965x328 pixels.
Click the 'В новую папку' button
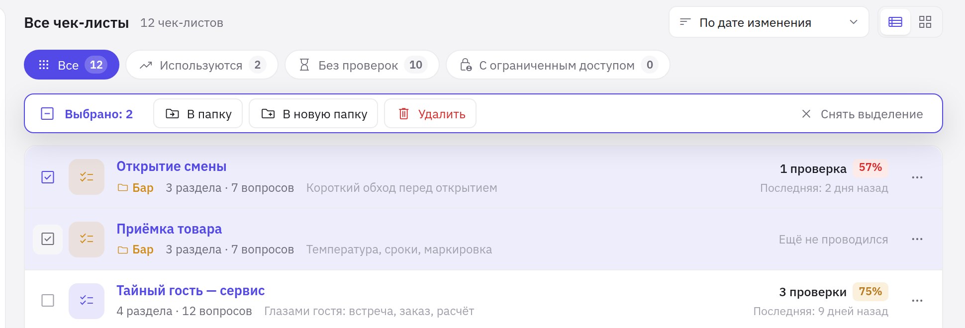pyautogui.click(x=313, y=114)
